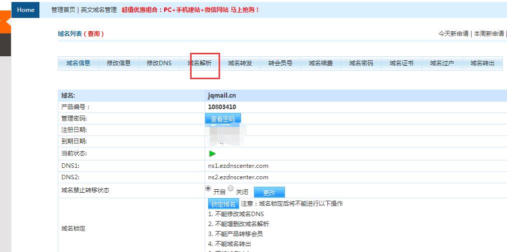
Task: Select the 开启 radio button
Action: (x=208, y=188)
